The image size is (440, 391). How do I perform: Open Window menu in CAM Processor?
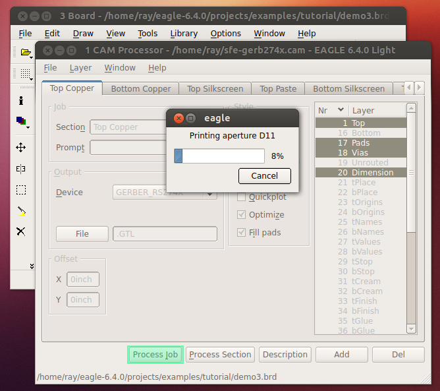point(120,68)
